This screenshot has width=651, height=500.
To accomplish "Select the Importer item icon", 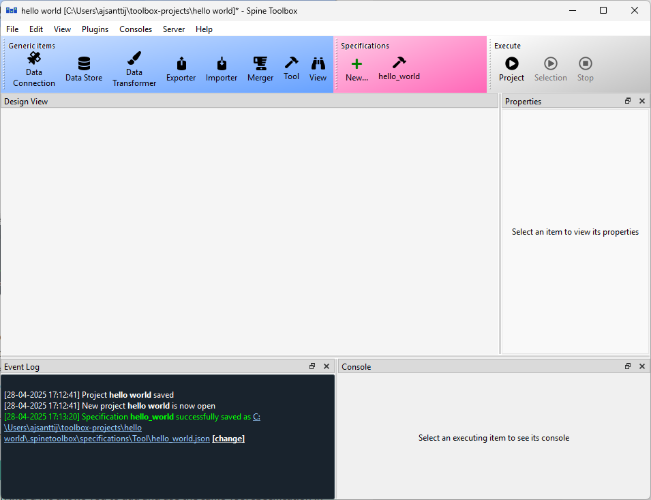I will (222, 63).
